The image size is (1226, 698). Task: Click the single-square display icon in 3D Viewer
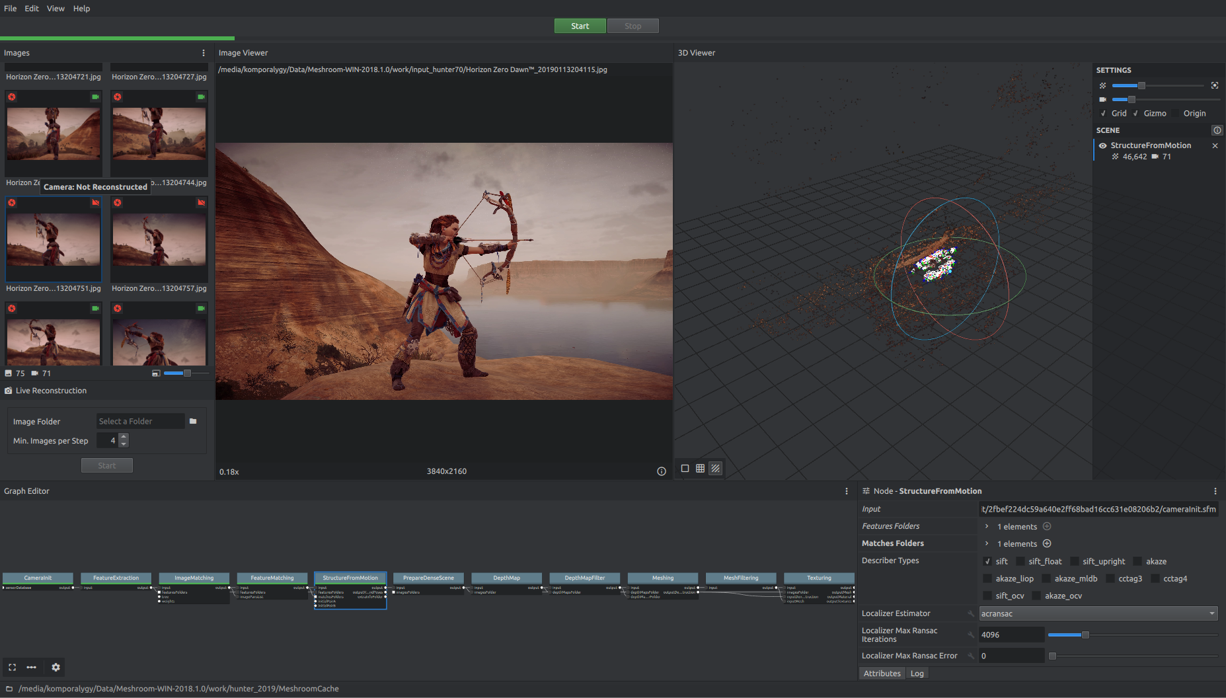click(x=685, y=469)
